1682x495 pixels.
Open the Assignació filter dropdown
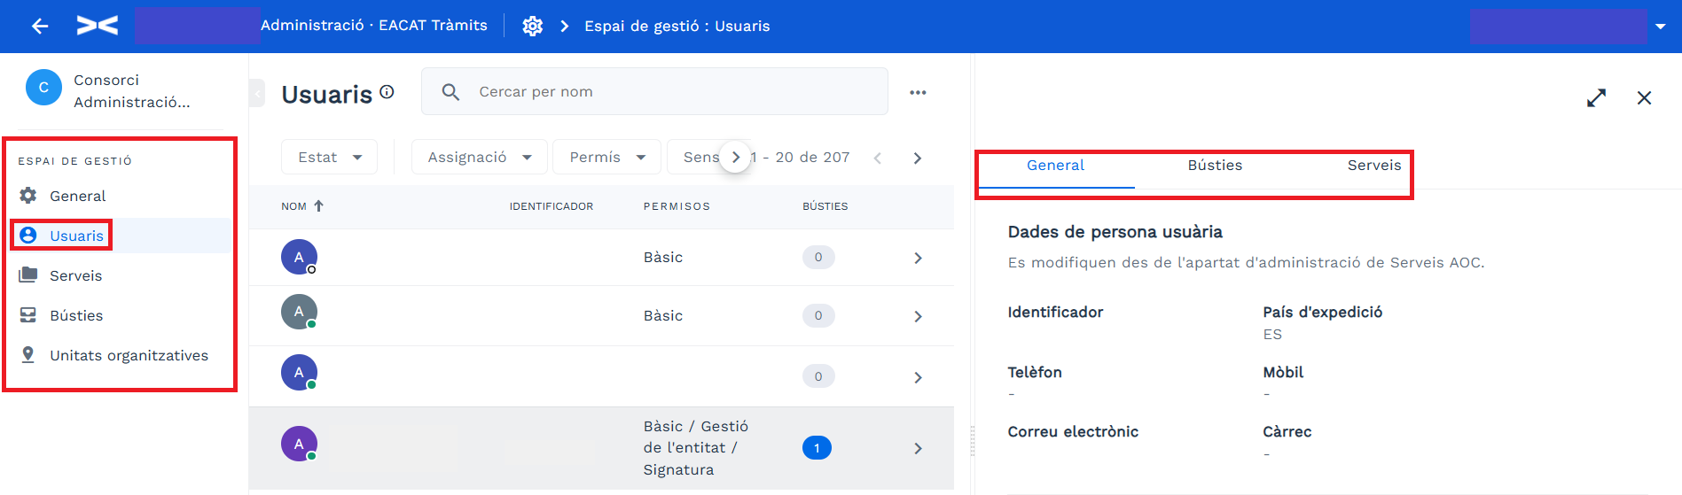[x=480, y=157]
